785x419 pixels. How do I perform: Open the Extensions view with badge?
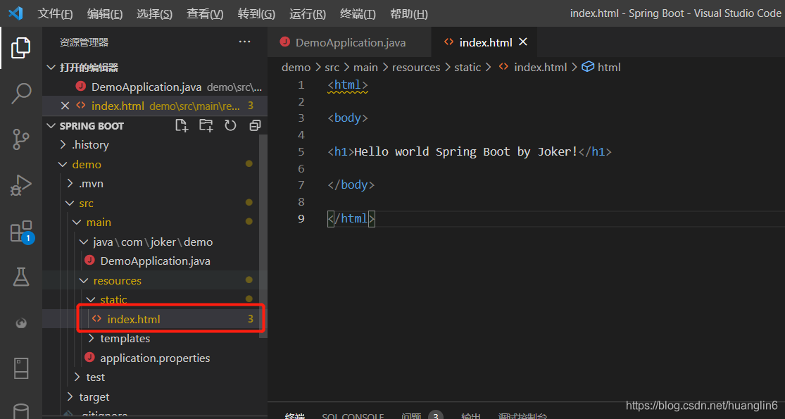(21, 232)
